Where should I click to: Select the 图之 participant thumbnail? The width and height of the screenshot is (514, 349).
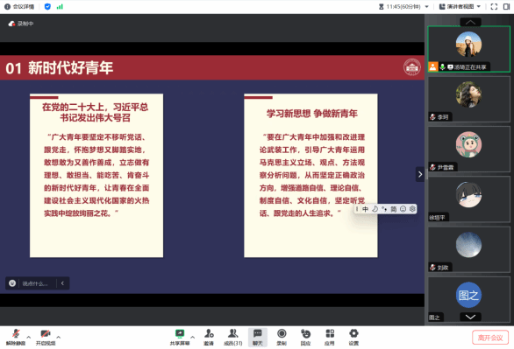468,299
